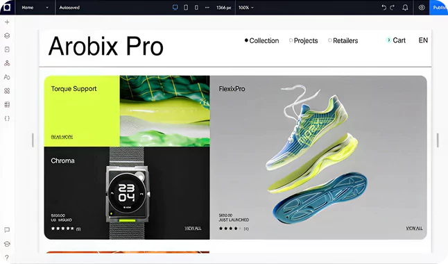Screen dimensions: 448x264
Task: Switch to mobile breakpoint view
Action: pyautogui.click(x=196, y=8)
